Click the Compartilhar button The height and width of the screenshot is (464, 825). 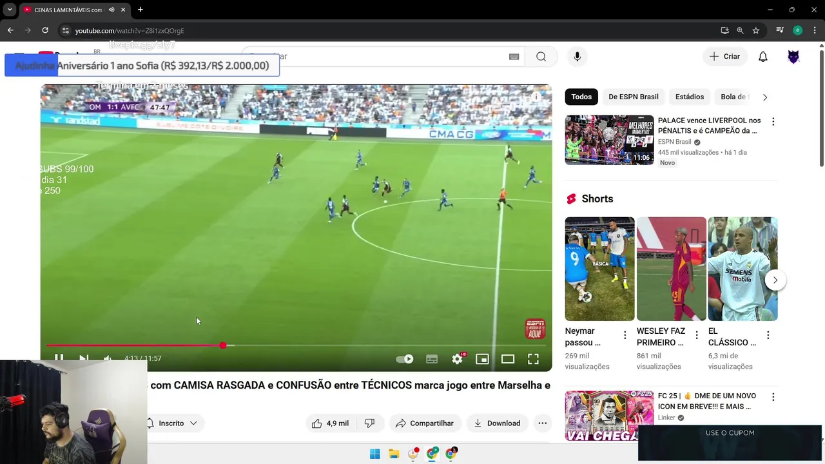(x=425, y=423)
